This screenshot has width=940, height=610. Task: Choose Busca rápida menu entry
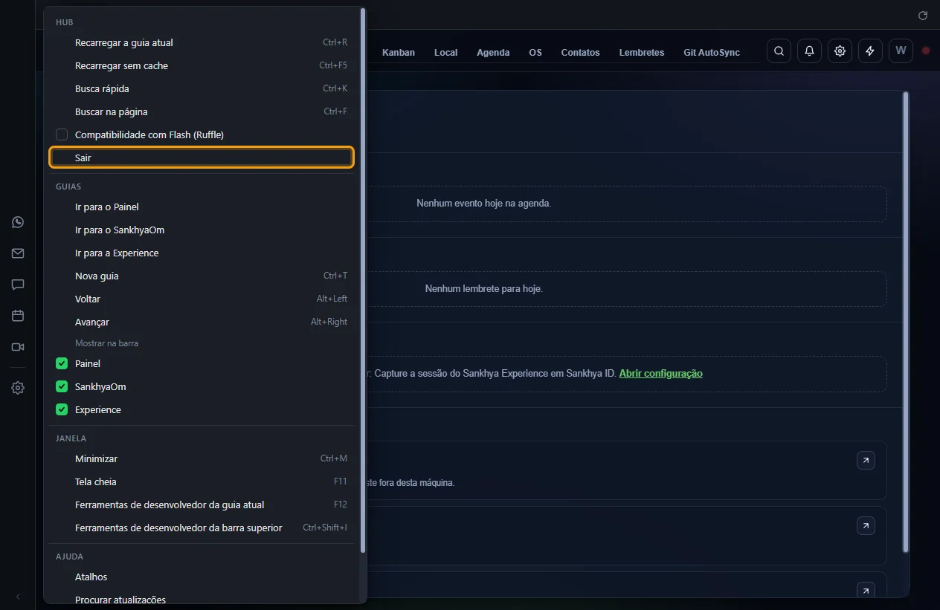click(x=202, y=88)
